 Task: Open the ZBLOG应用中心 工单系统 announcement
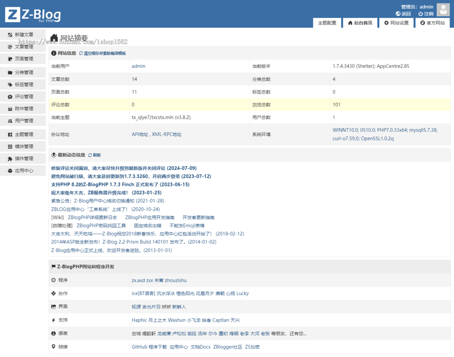[x=106, y=209]
